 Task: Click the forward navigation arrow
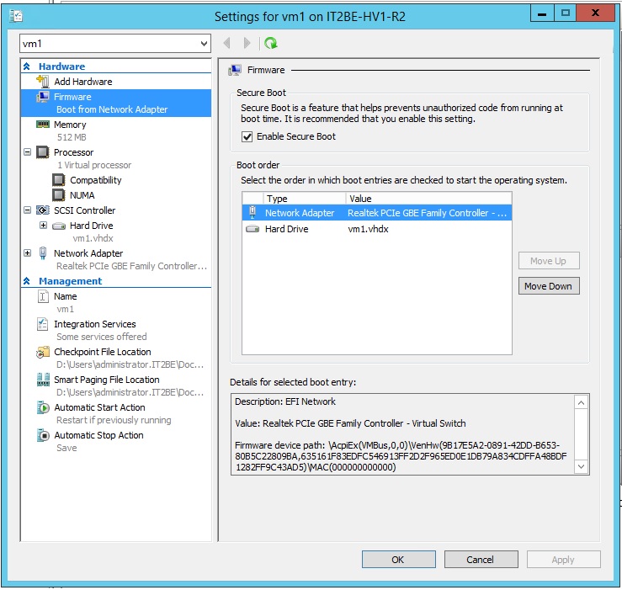(247, 43)
